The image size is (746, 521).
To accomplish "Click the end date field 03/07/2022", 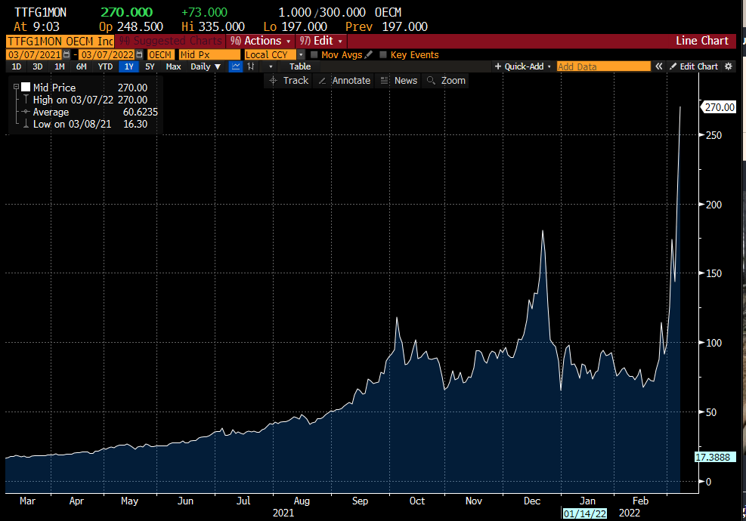I will [107, 54].
